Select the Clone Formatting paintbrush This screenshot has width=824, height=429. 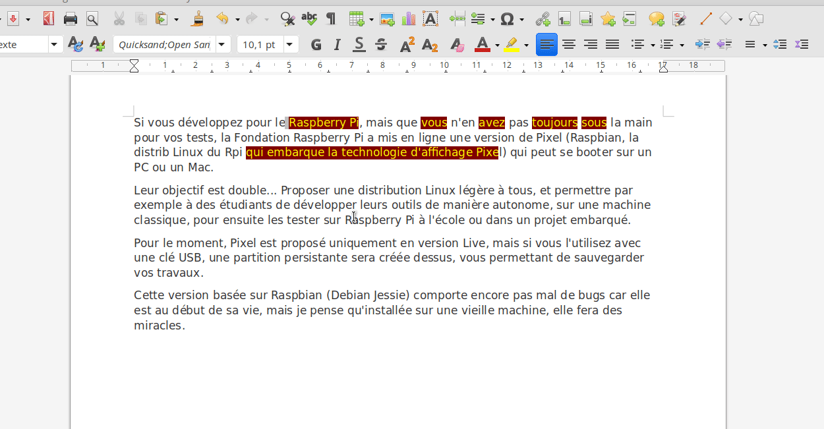(x=197, y=19)
